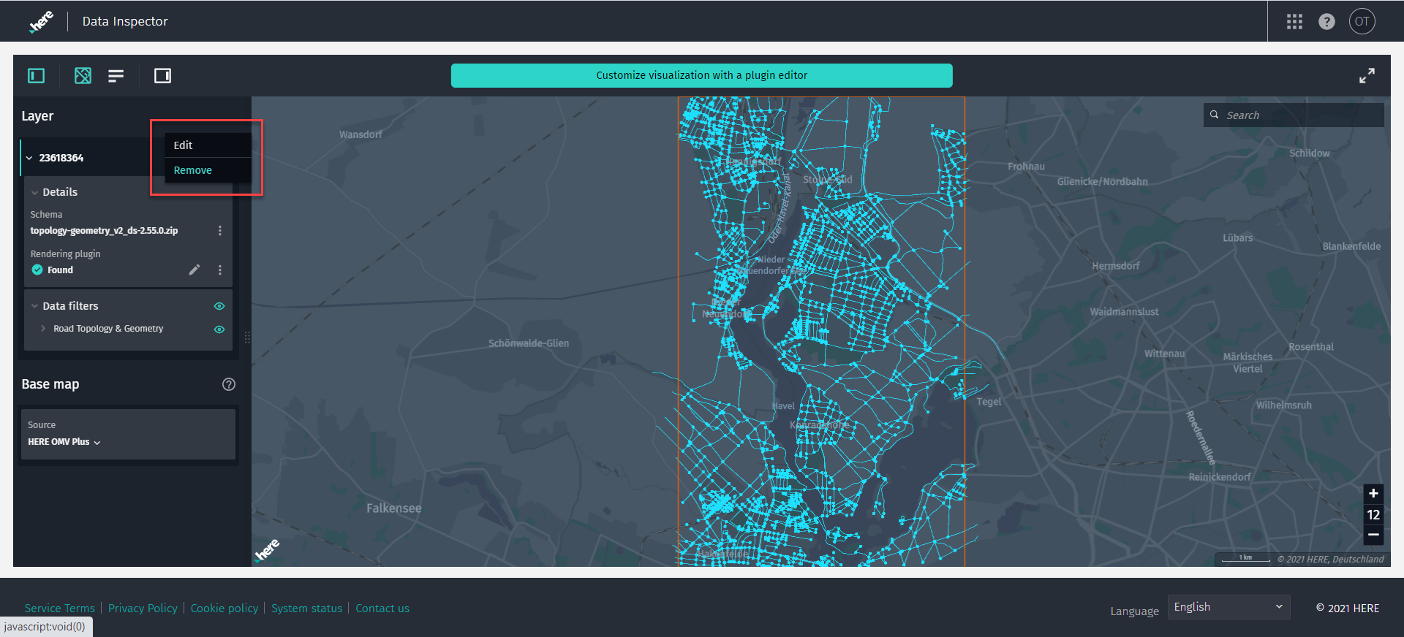1404x637 pixels.
Task: Click the Found green checkmark icon
Action: [x=37, y=270]
